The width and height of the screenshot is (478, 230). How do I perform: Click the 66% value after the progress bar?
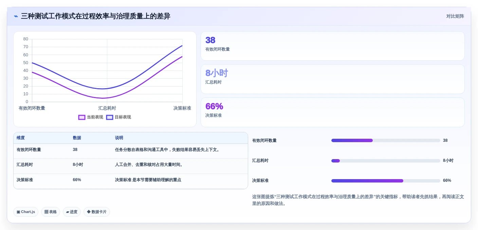click(x=447, y=181)
